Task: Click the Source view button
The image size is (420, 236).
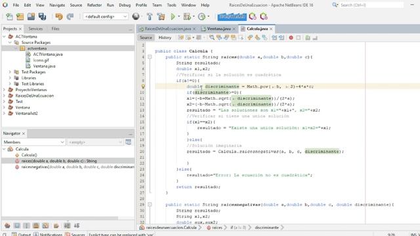Action: coord(146,38)
